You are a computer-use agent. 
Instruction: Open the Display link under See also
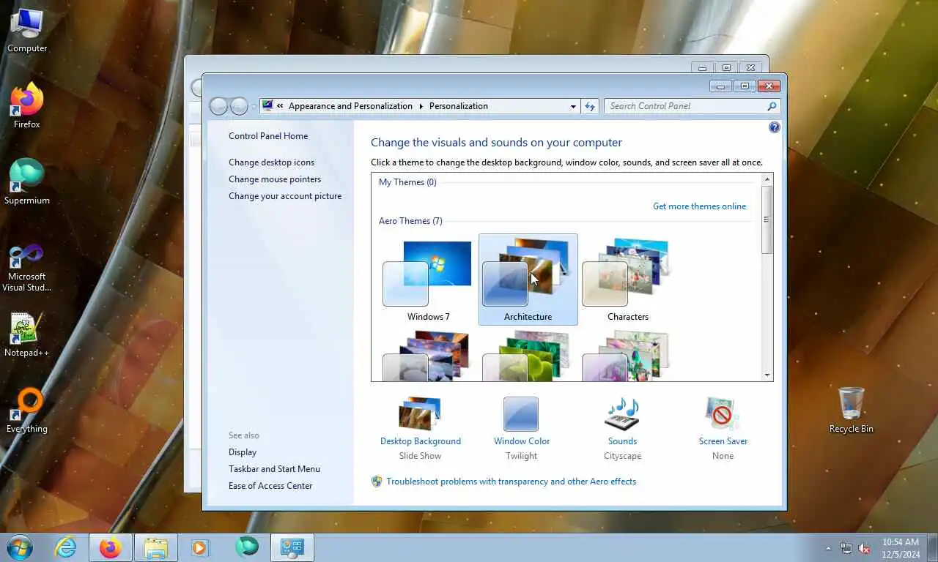(243, 452)
